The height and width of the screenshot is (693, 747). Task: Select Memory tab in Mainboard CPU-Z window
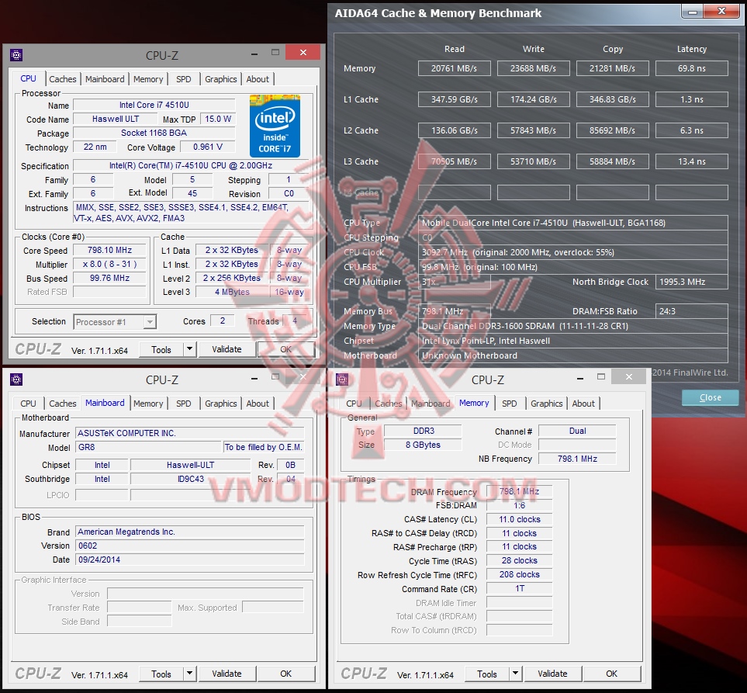tap(148, 404)
